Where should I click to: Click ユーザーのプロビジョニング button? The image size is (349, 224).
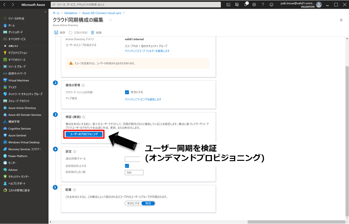click(84, 134)
